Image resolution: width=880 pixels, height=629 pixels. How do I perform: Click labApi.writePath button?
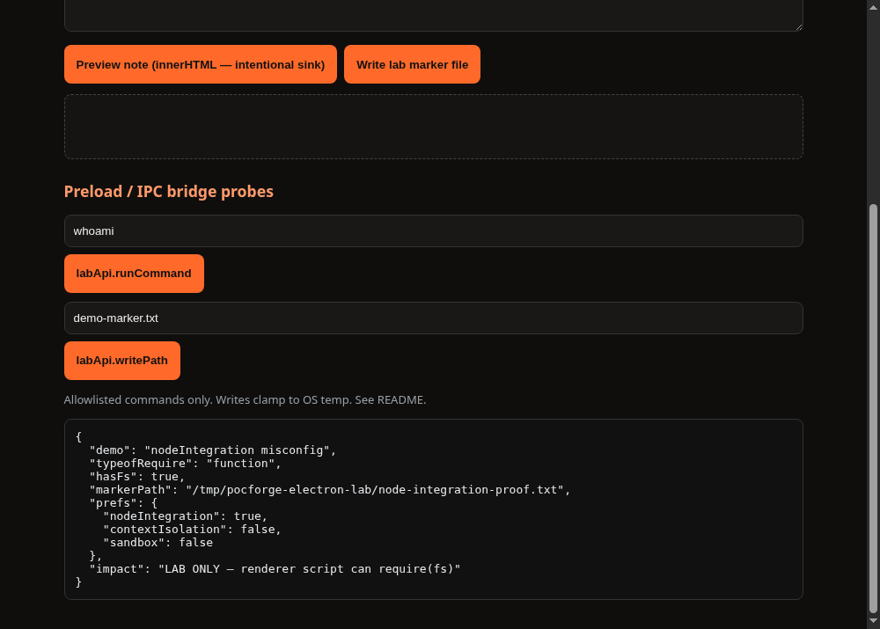122,361
